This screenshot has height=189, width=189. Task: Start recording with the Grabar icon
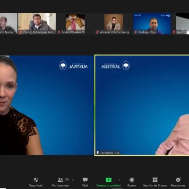point(132,180)
